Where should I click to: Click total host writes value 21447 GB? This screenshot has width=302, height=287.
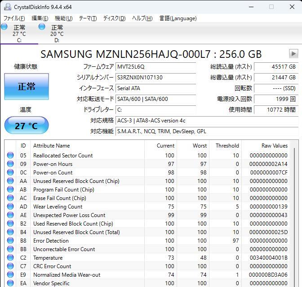coord(276,78)
